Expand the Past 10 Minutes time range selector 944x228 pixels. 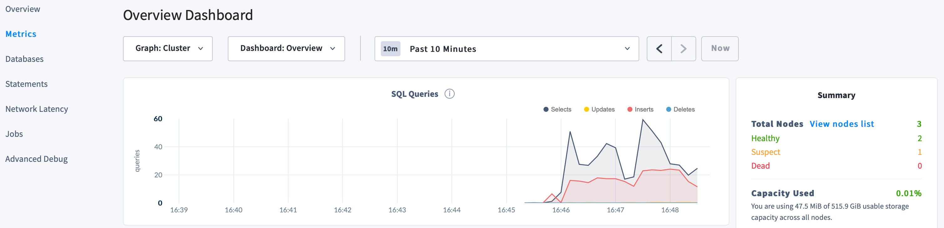(507, 49)
